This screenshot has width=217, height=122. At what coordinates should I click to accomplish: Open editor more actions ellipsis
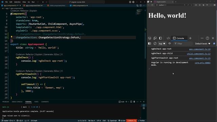click(144, 5)
